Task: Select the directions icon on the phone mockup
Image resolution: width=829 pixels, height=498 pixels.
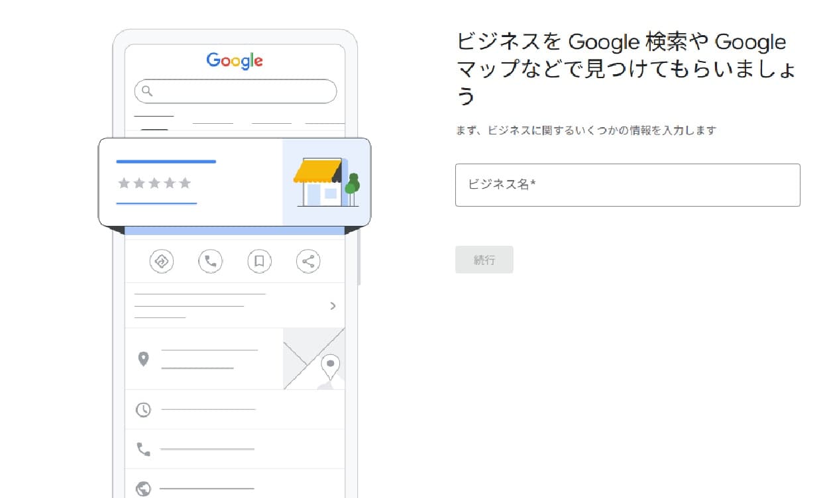Action: click(x=161, y=261)
